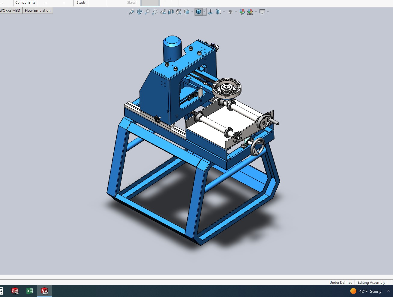Screen dimensions: 393x297
Task: Switch to the Flow Simulation tab
Action: click(38, 11)
